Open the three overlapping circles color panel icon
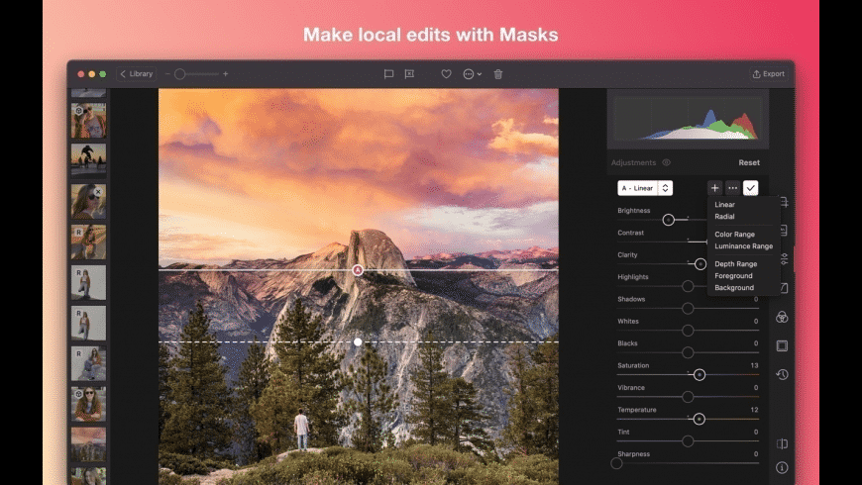 pos(782,317)
